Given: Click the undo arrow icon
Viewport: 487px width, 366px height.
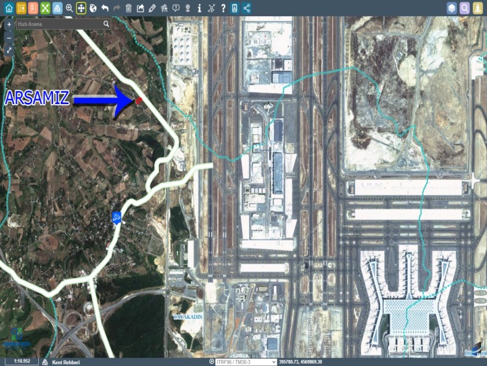Looking at the screenshot, I should [x=105, y=8].
